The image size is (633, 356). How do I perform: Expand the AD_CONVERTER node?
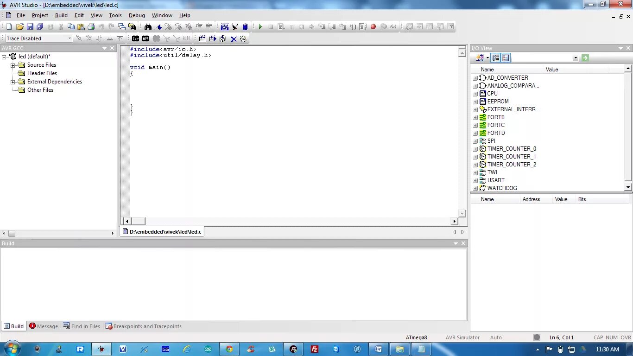click(475, 78)
